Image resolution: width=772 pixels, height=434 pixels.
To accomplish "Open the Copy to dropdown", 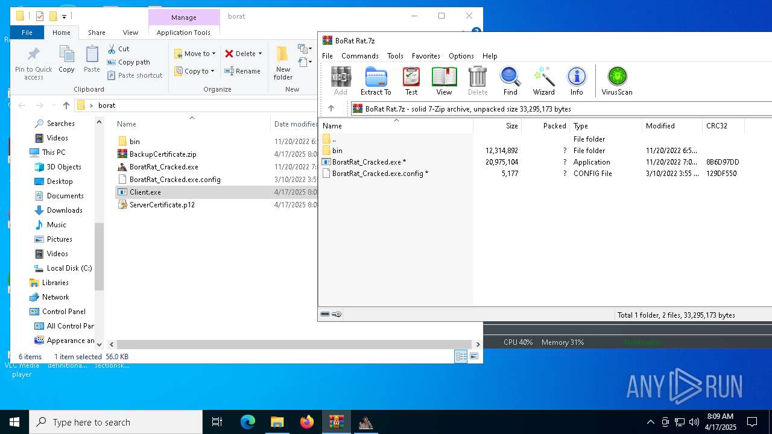I will click(x=195, y=71).
